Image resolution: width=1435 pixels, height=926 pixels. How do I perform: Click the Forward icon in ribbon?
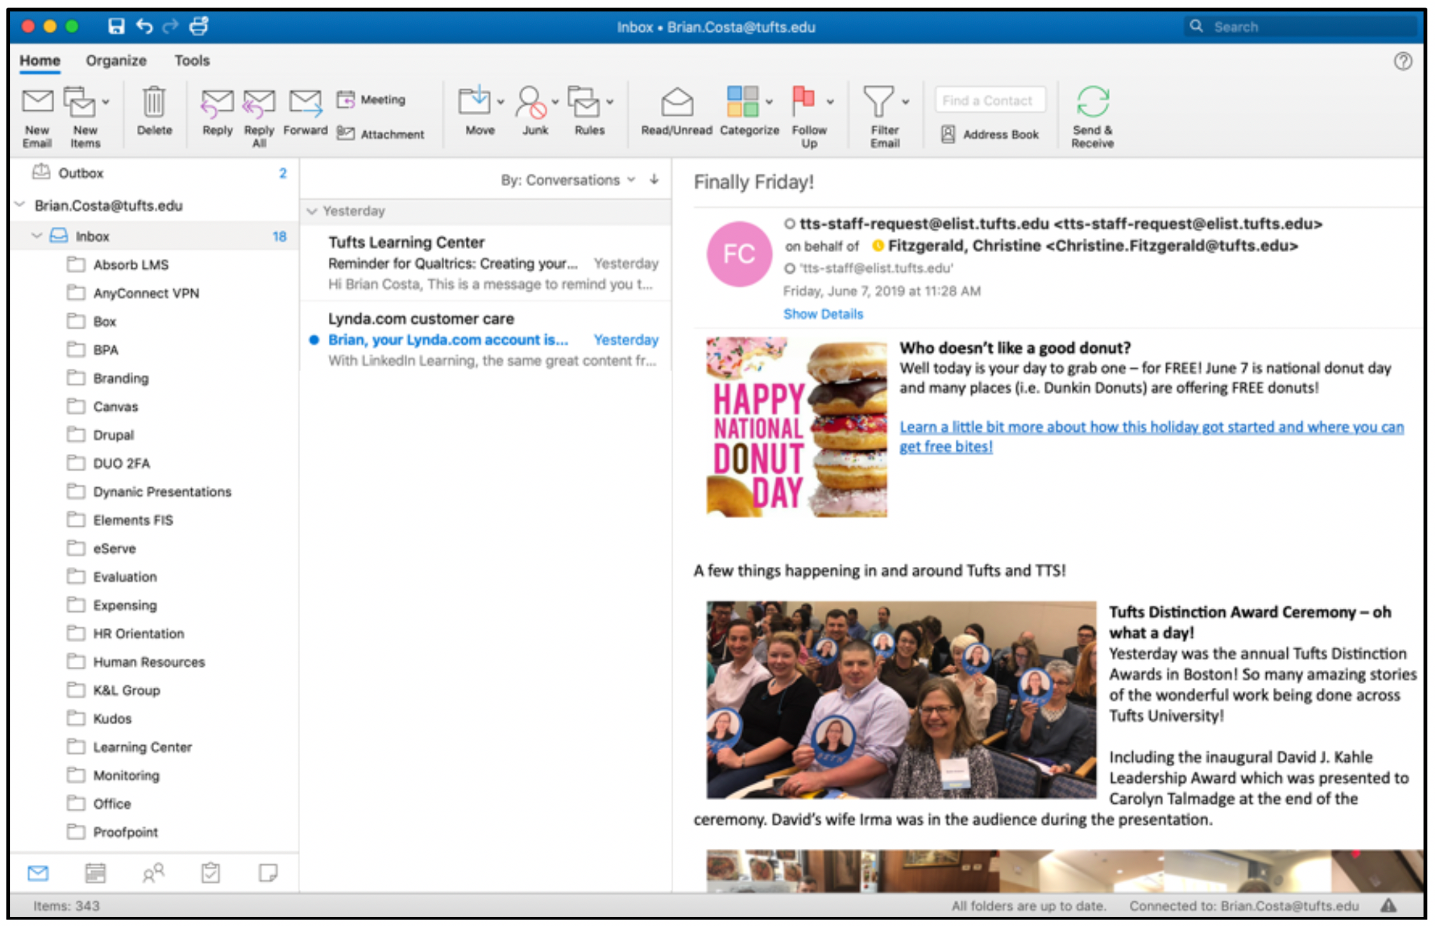pos(305,103)
